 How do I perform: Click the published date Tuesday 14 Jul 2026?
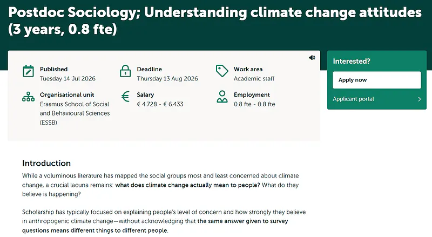coord(67,78)
